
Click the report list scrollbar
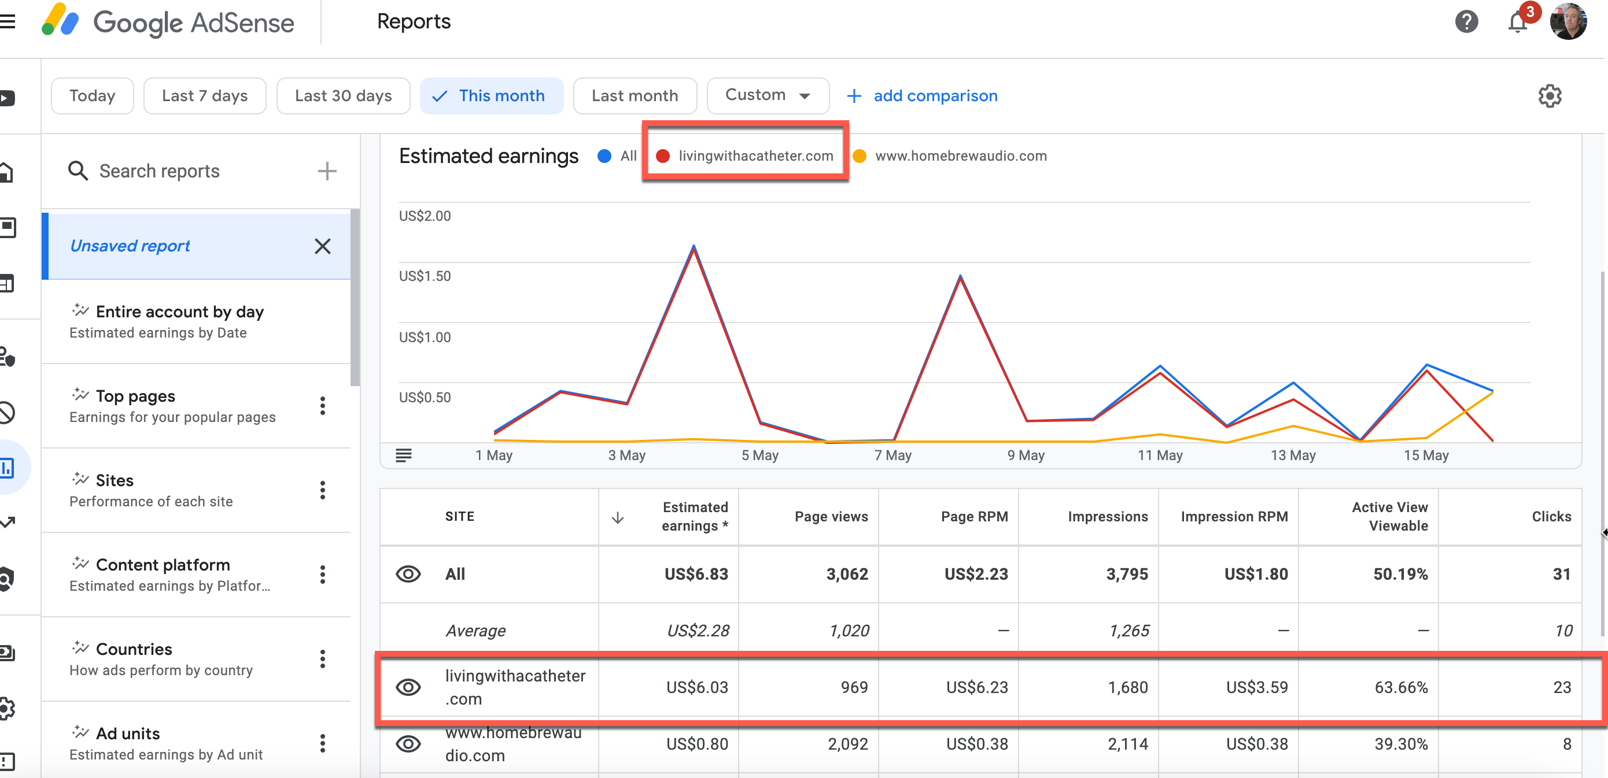pos(355,298)
